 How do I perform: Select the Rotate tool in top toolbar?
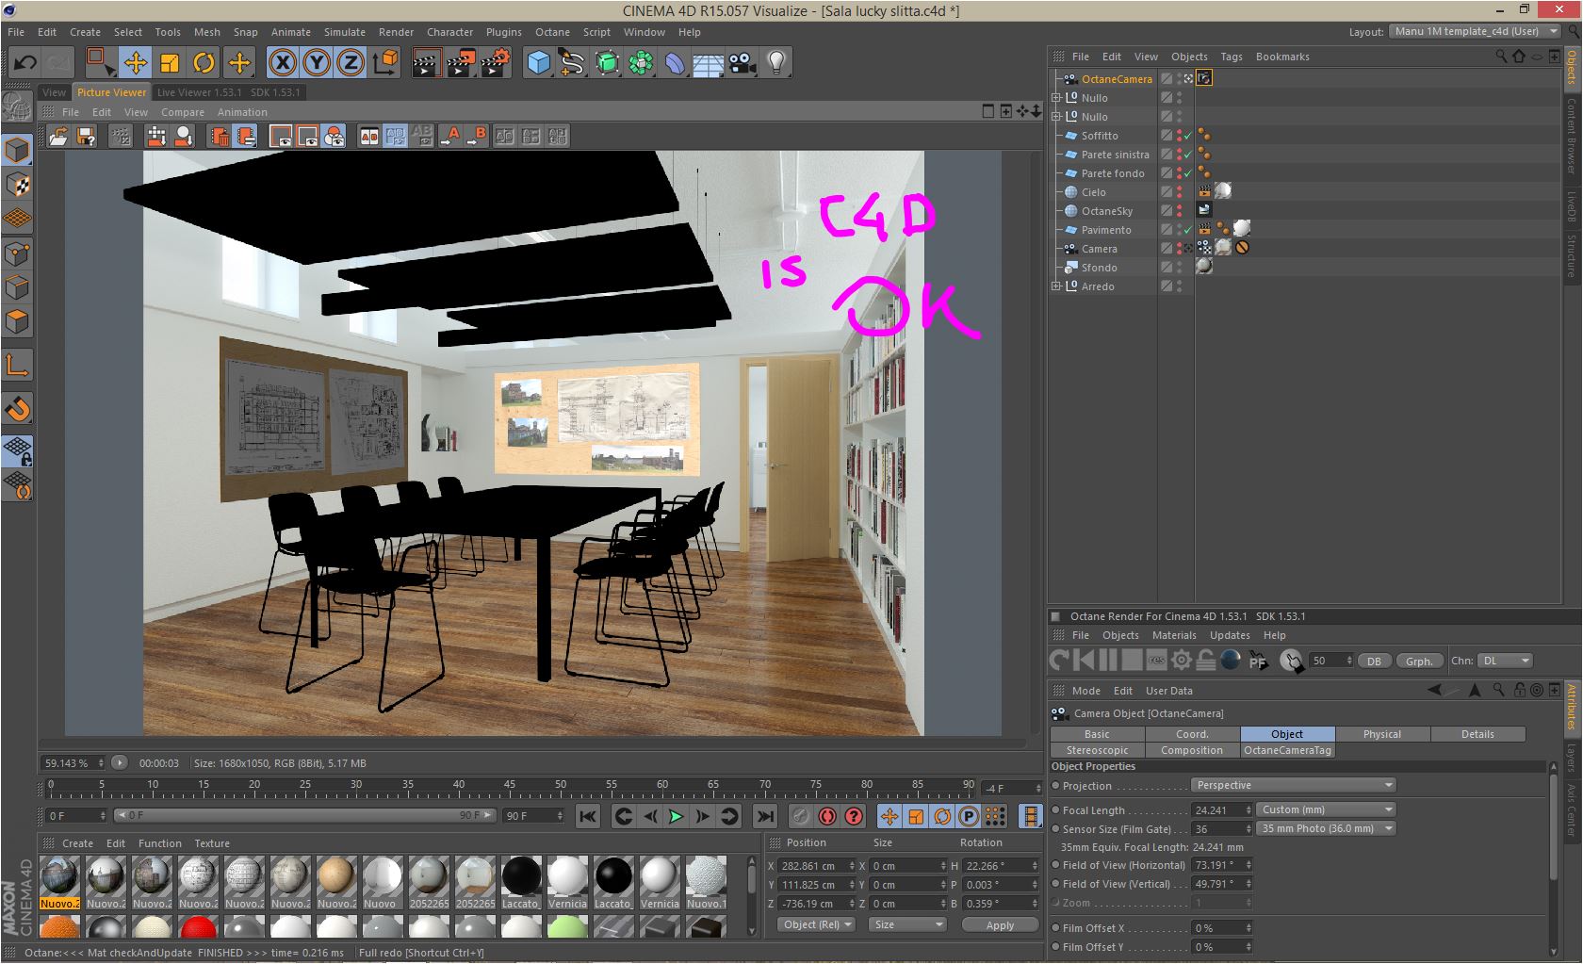click(x=204, y=63)
